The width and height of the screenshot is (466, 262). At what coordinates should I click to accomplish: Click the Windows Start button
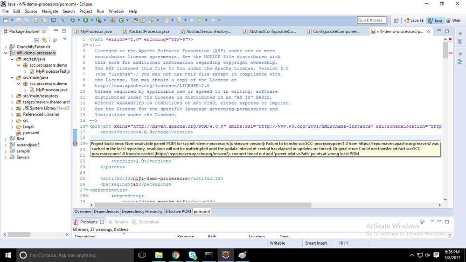click(8, 255)
